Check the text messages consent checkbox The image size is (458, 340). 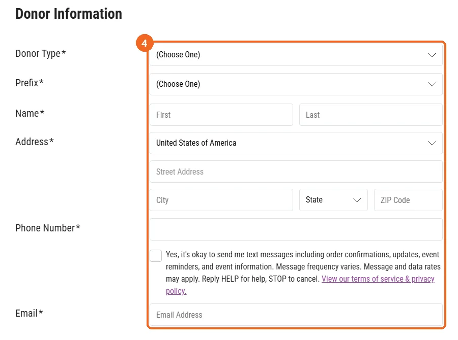156,256
